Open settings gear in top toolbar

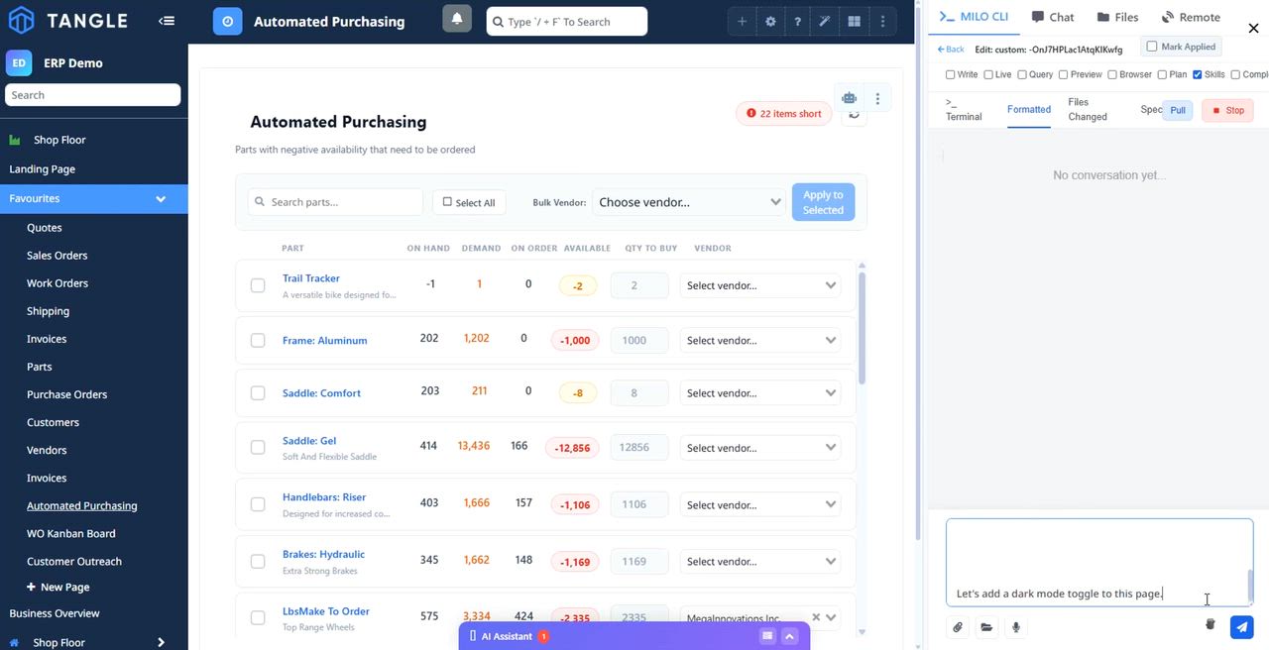[x=770, y=21]
